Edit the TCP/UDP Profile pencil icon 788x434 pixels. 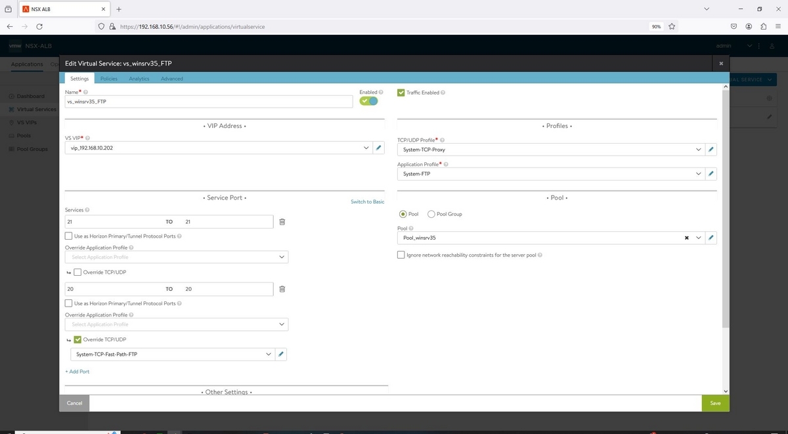(712, 150)
